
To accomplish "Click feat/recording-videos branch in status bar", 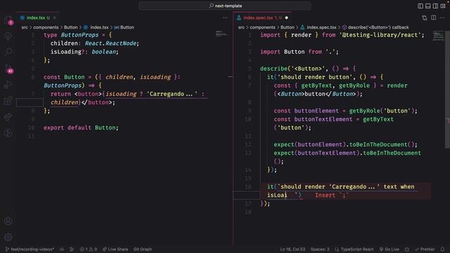I will coord(30,249).
